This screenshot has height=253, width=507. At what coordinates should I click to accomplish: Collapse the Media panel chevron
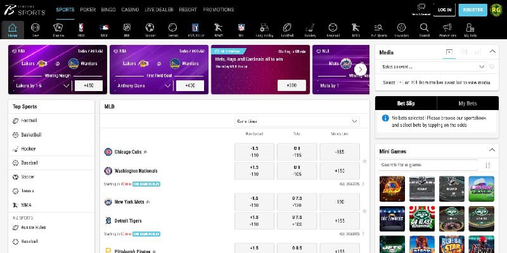tap(492, 52)
